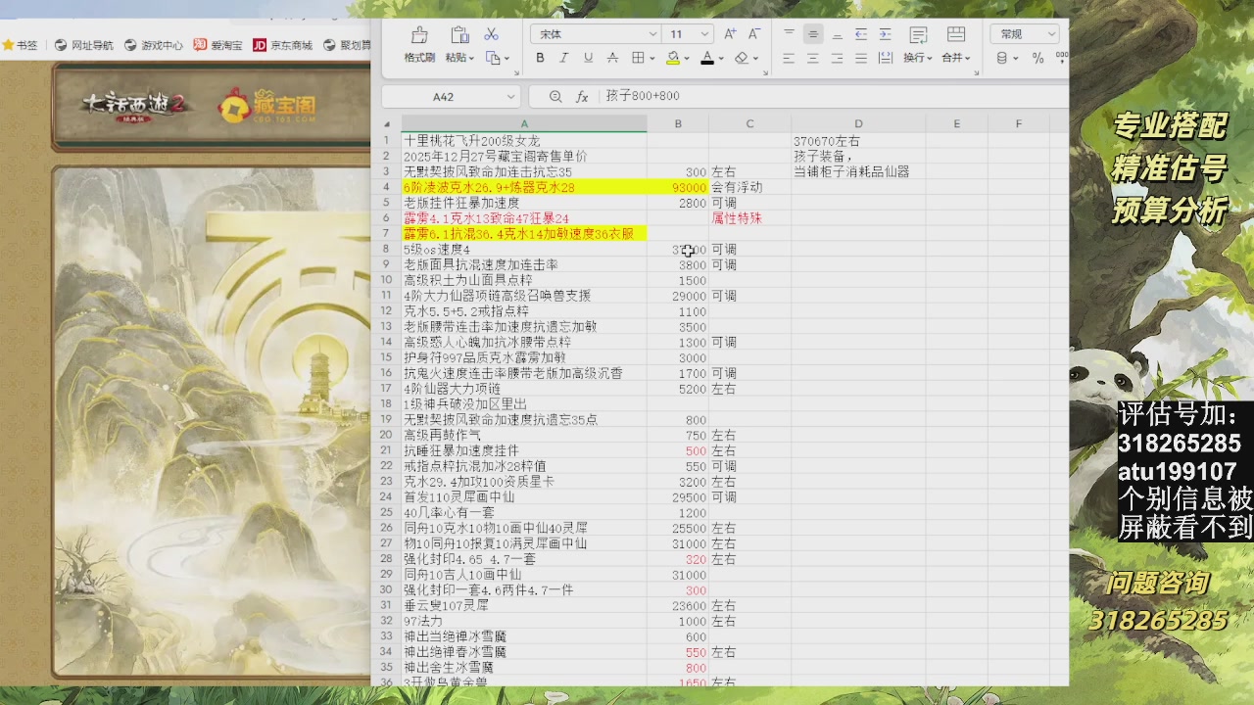1254x705 pixels.
Task: Click the percent style icon
Action: (1037, 58)
